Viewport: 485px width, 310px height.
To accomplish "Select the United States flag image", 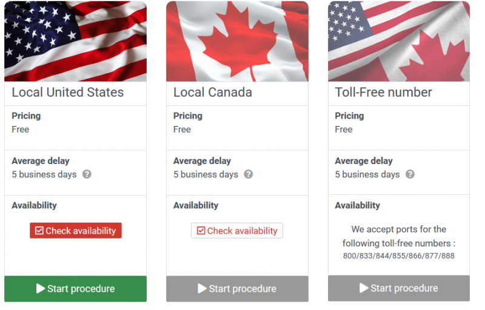I will [x=75, y=41].
